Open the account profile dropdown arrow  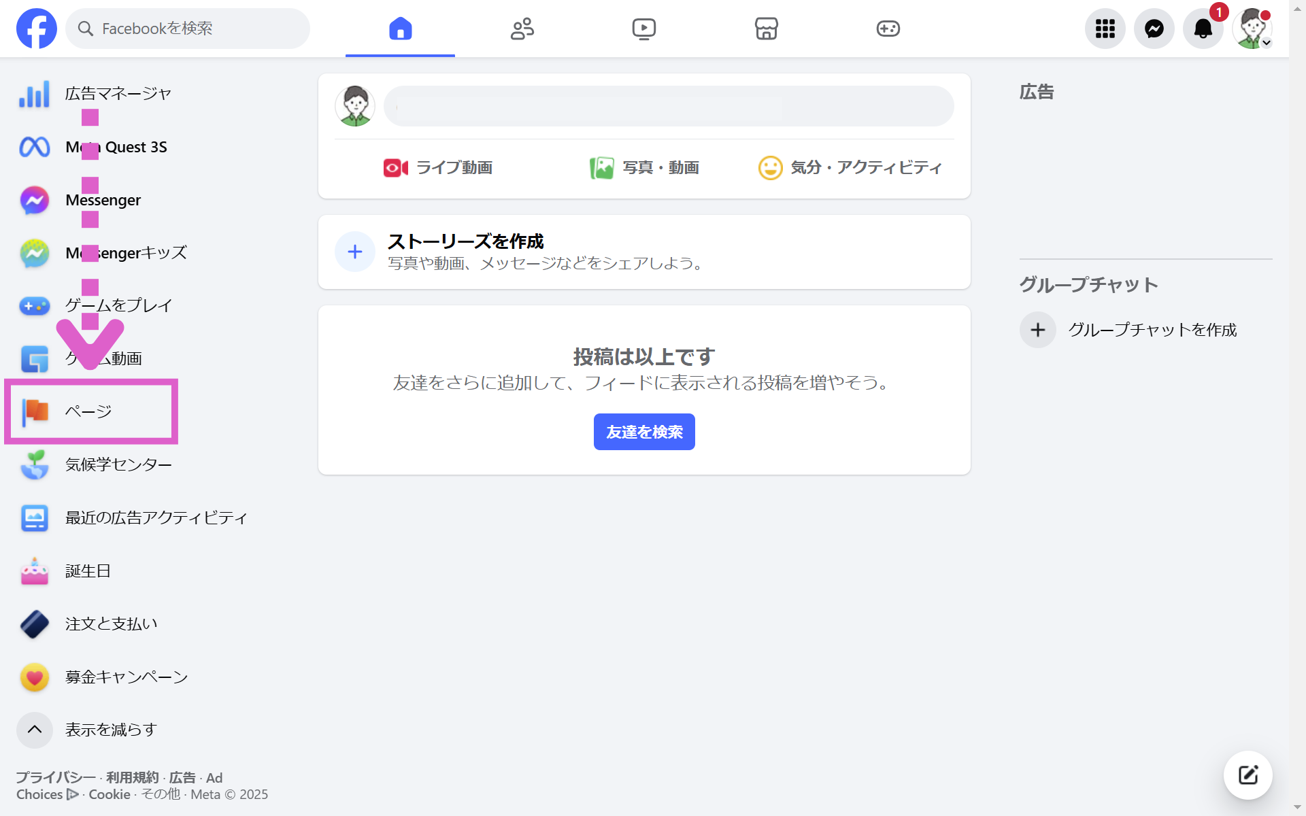1266,42
